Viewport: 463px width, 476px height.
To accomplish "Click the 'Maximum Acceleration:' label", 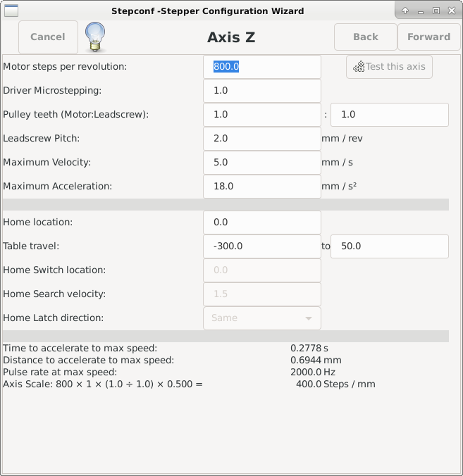I will [x=57, y=187].
